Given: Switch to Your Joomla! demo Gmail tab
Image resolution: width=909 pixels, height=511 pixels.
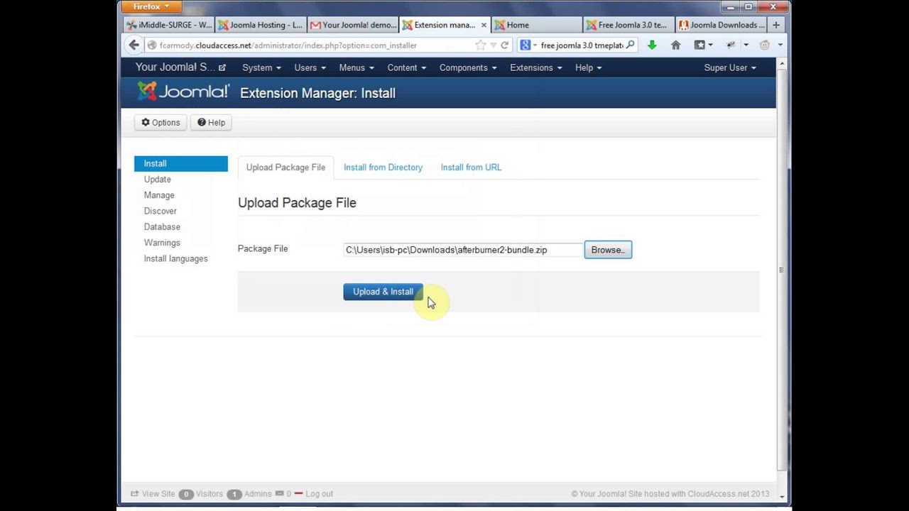Looking at the screenshot, I should click(352, 25).
